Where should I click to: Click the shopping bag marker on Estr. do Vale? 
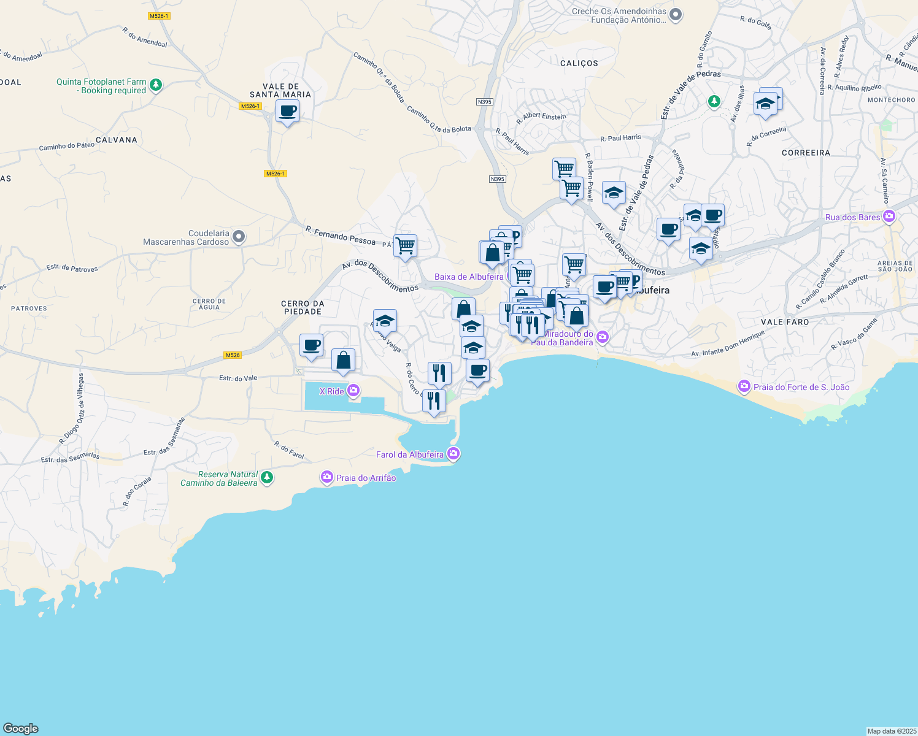click(x=343, y=361)
